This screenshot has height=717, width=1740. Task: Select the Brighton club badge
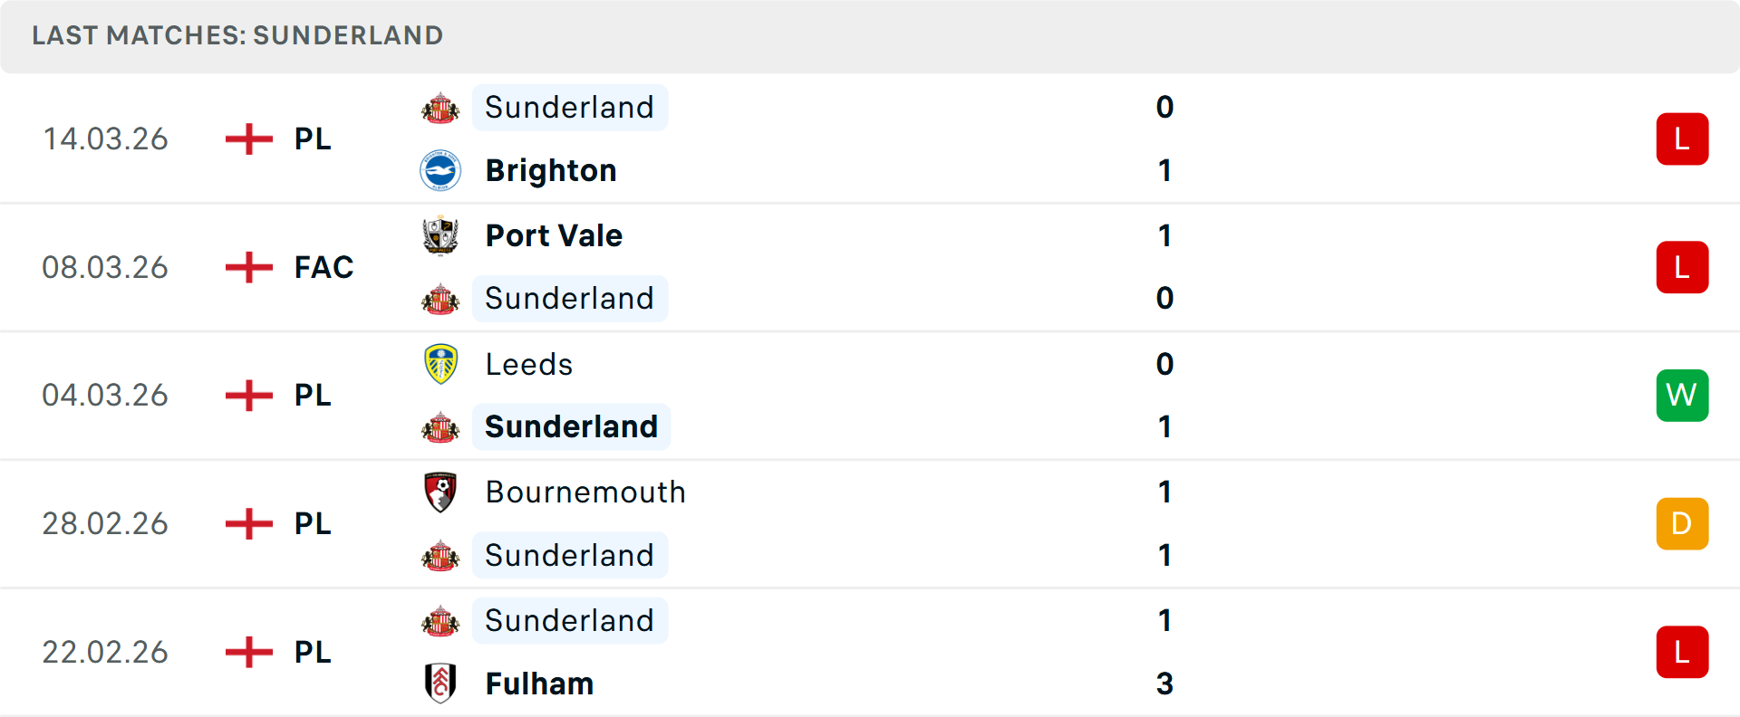pyautogui.click(x=440, y=170)
